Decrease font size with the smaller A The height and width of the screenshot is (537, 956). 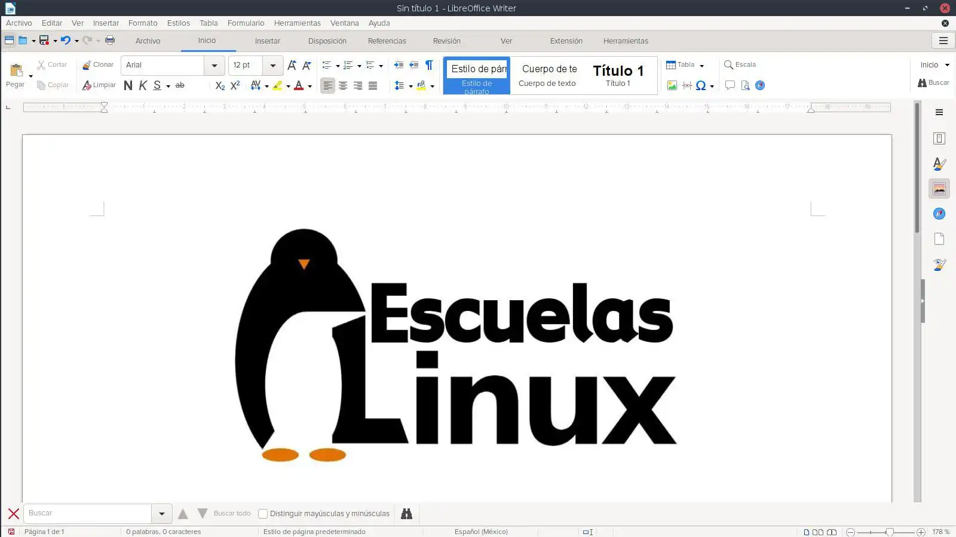point(307,65)
